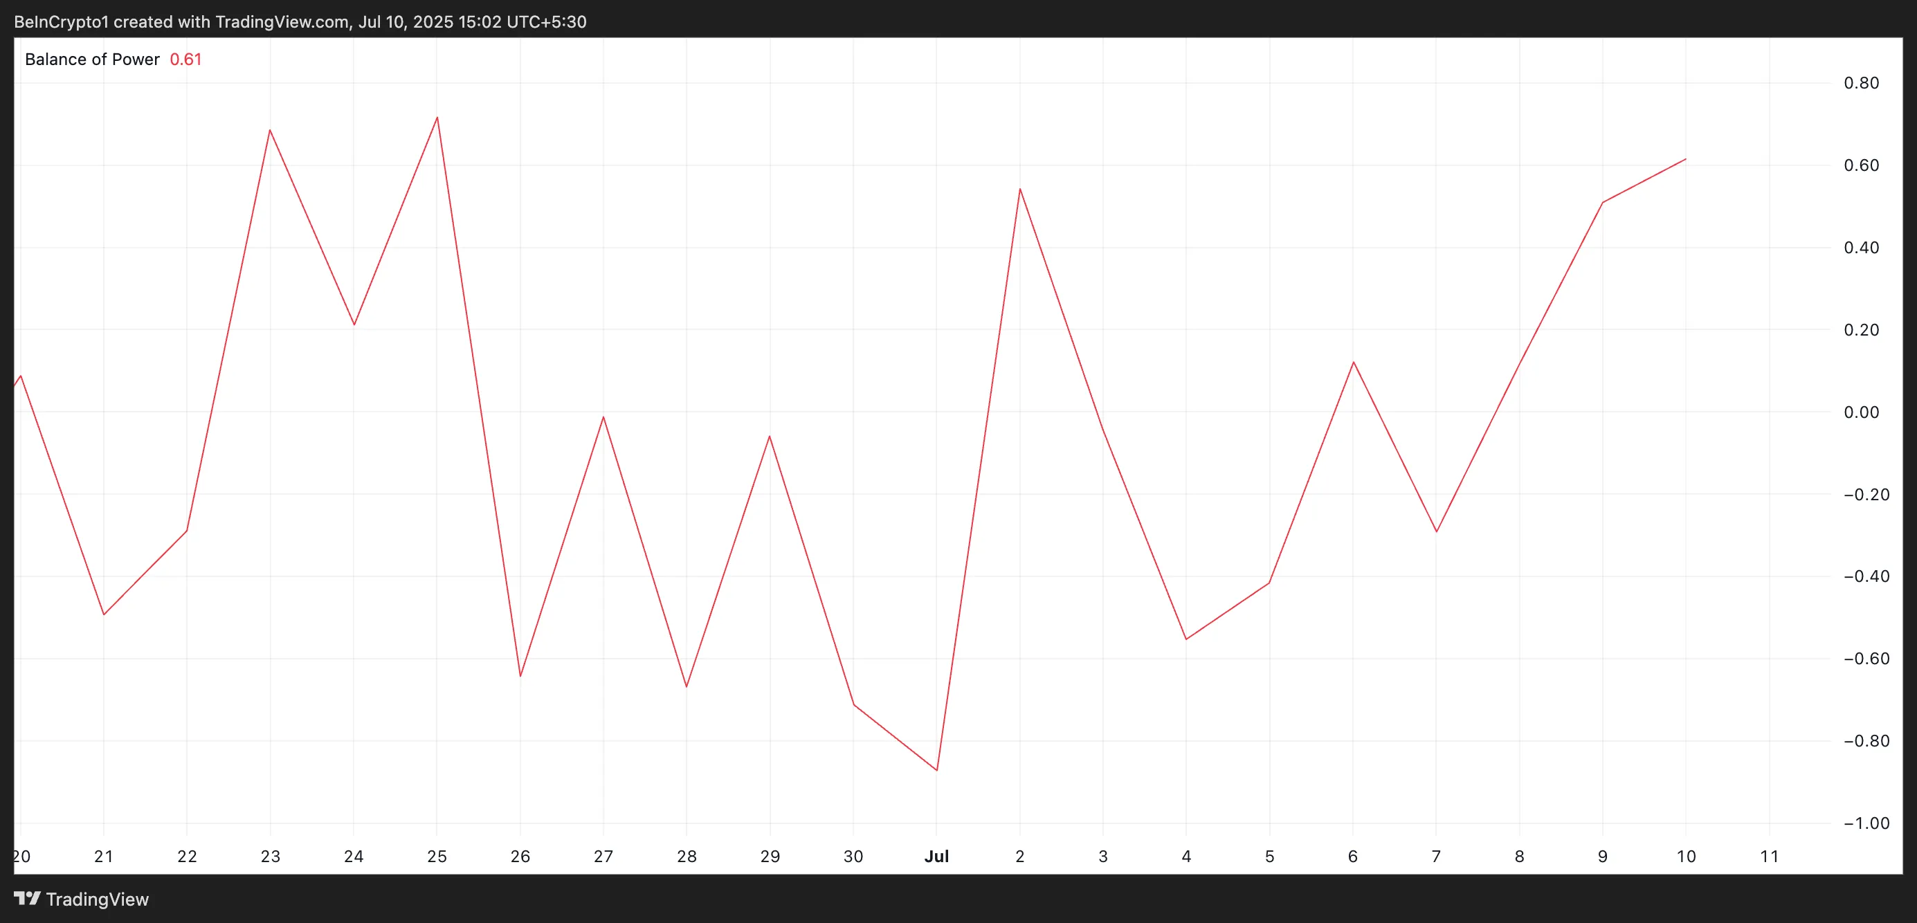This screenshot has width=1917, height=923.
Task: Click the date label 11 on time axis
Action: (1769, 856)
